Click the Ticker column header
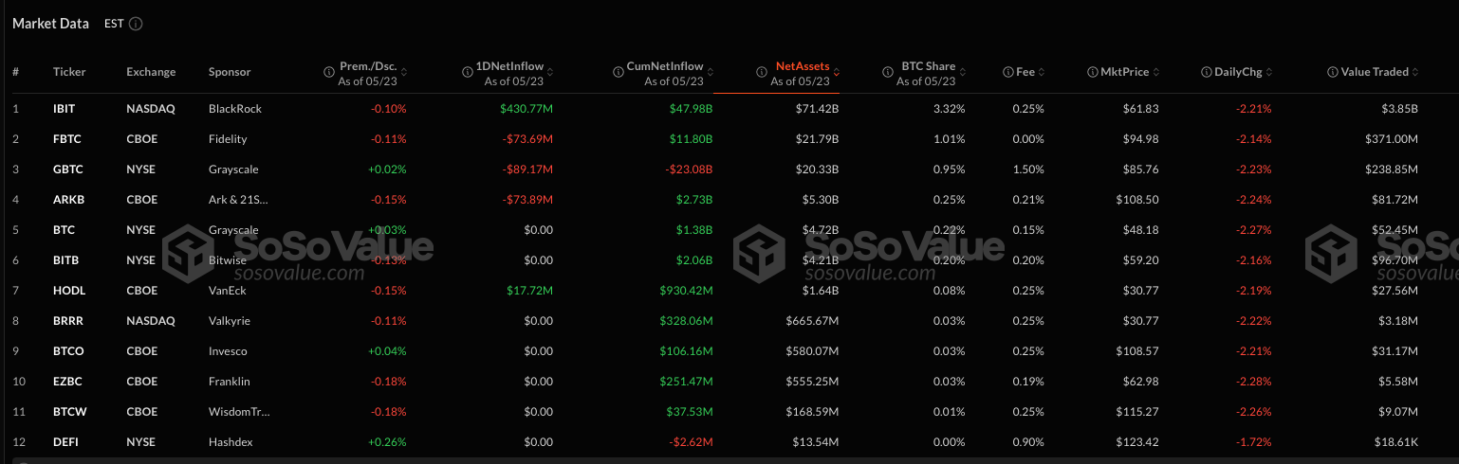The height and width of the screenshot is (464, 1459). click(69, 72)
